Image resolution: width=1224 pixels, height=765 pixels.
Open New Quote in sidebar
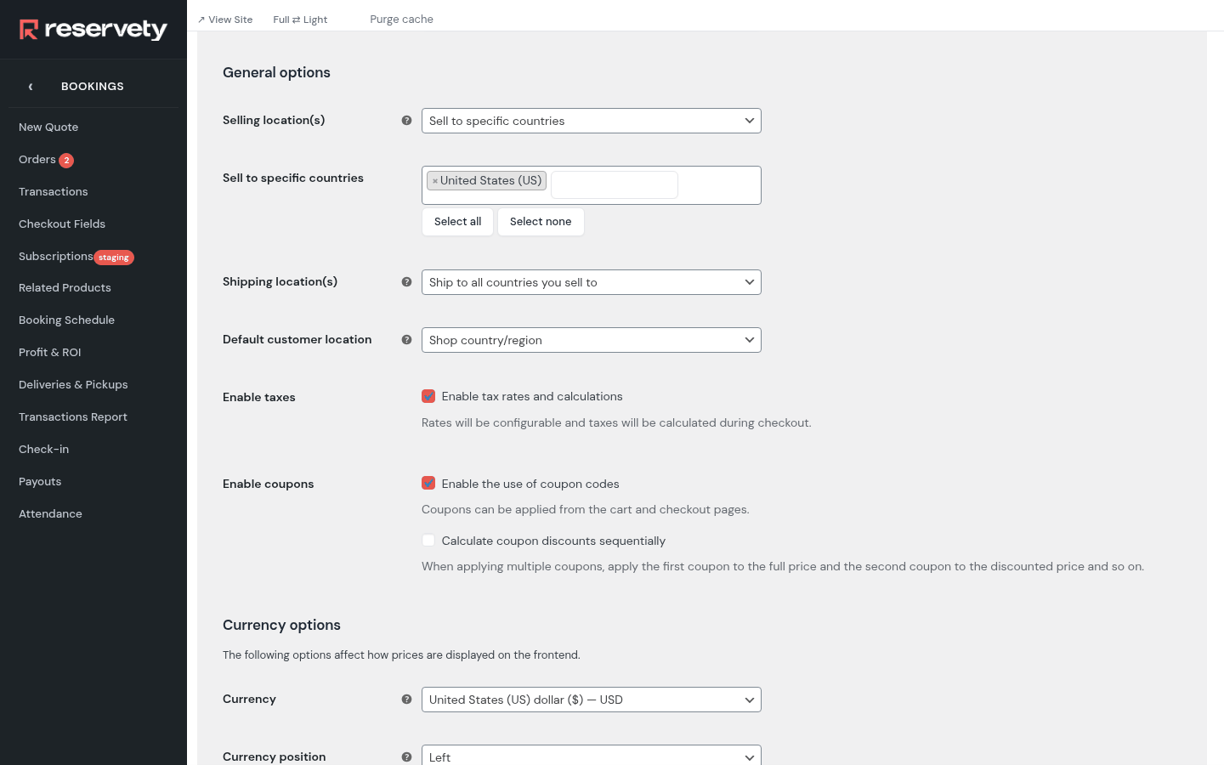pyautogui.click(x=48, y=127)
